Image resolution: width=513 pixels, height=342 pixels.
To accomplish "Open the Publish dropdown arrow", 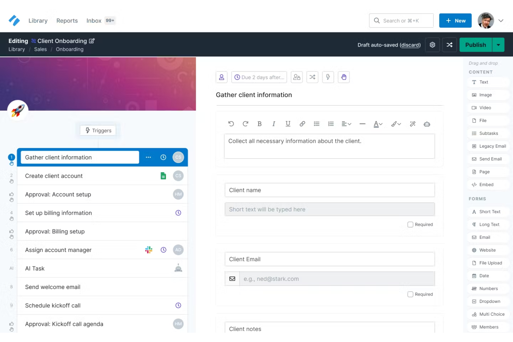I will 498,45.
